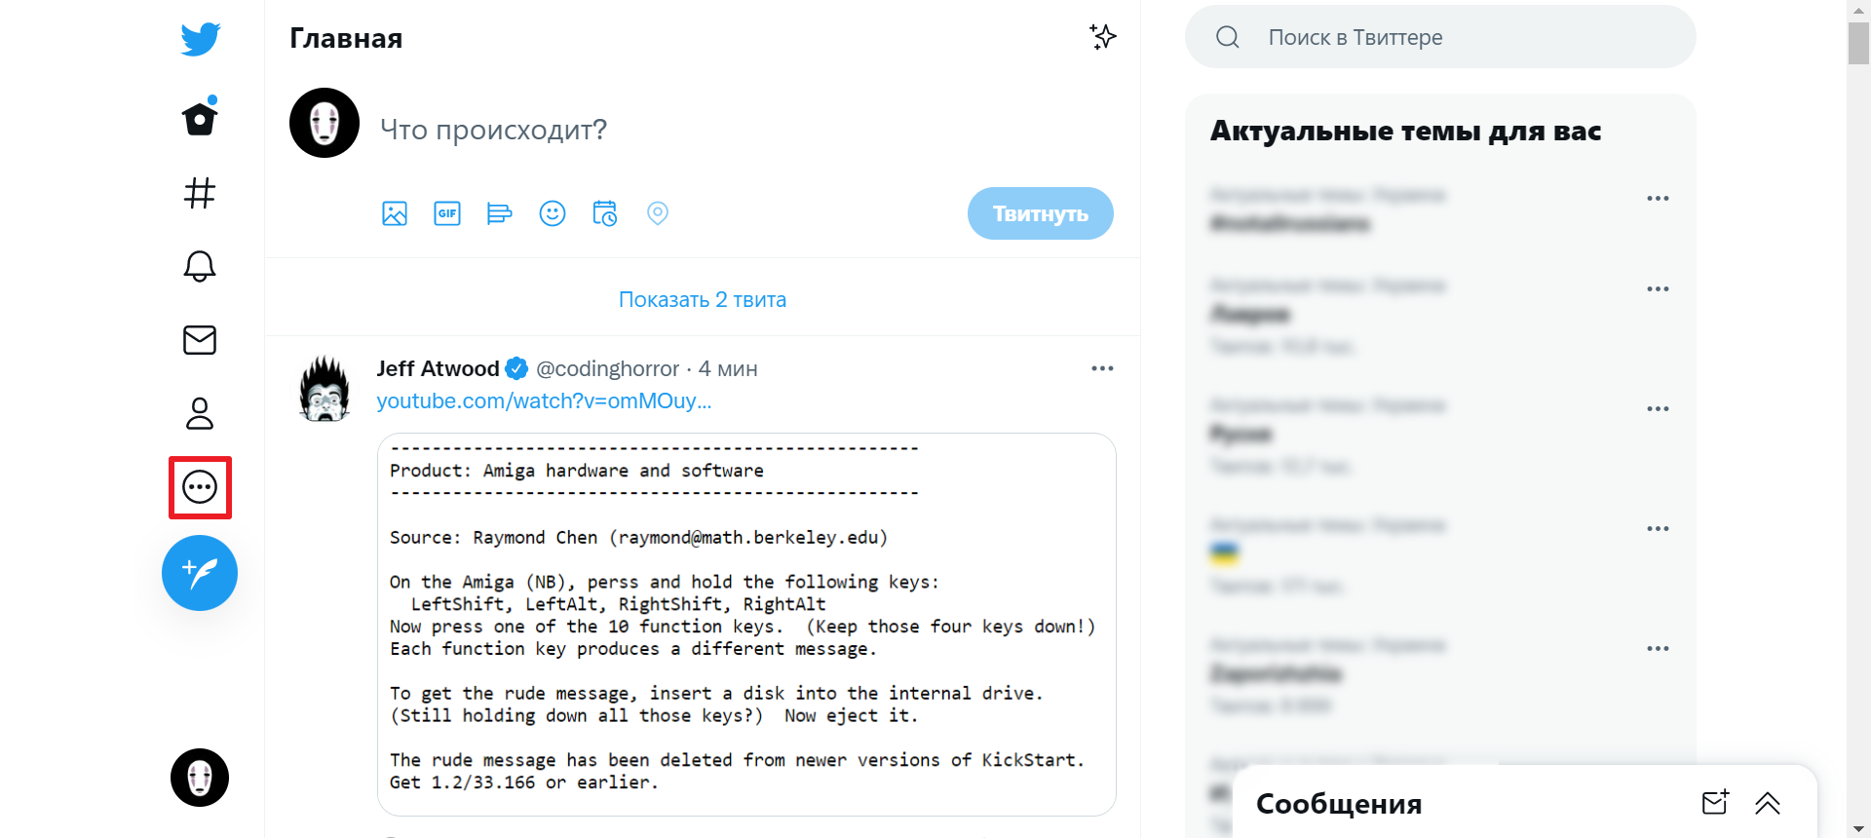The height and width of the screenshot is (838, 1871).
Task: Open the Home icon in sidebar
Action: point(200,118)
